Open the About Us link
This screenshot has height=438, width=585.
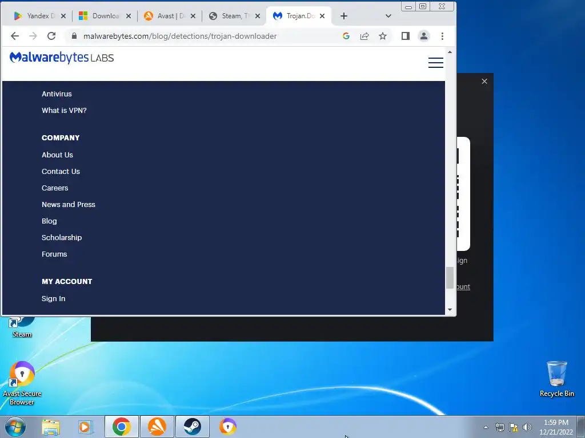[x=58, y=155]
